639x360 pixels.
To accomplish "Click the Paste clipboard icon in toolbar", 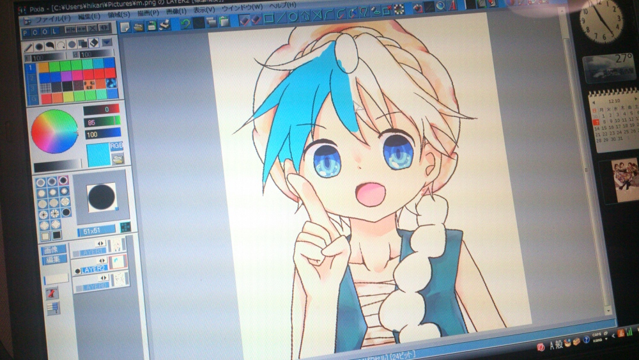I will (x=224, y=21).
